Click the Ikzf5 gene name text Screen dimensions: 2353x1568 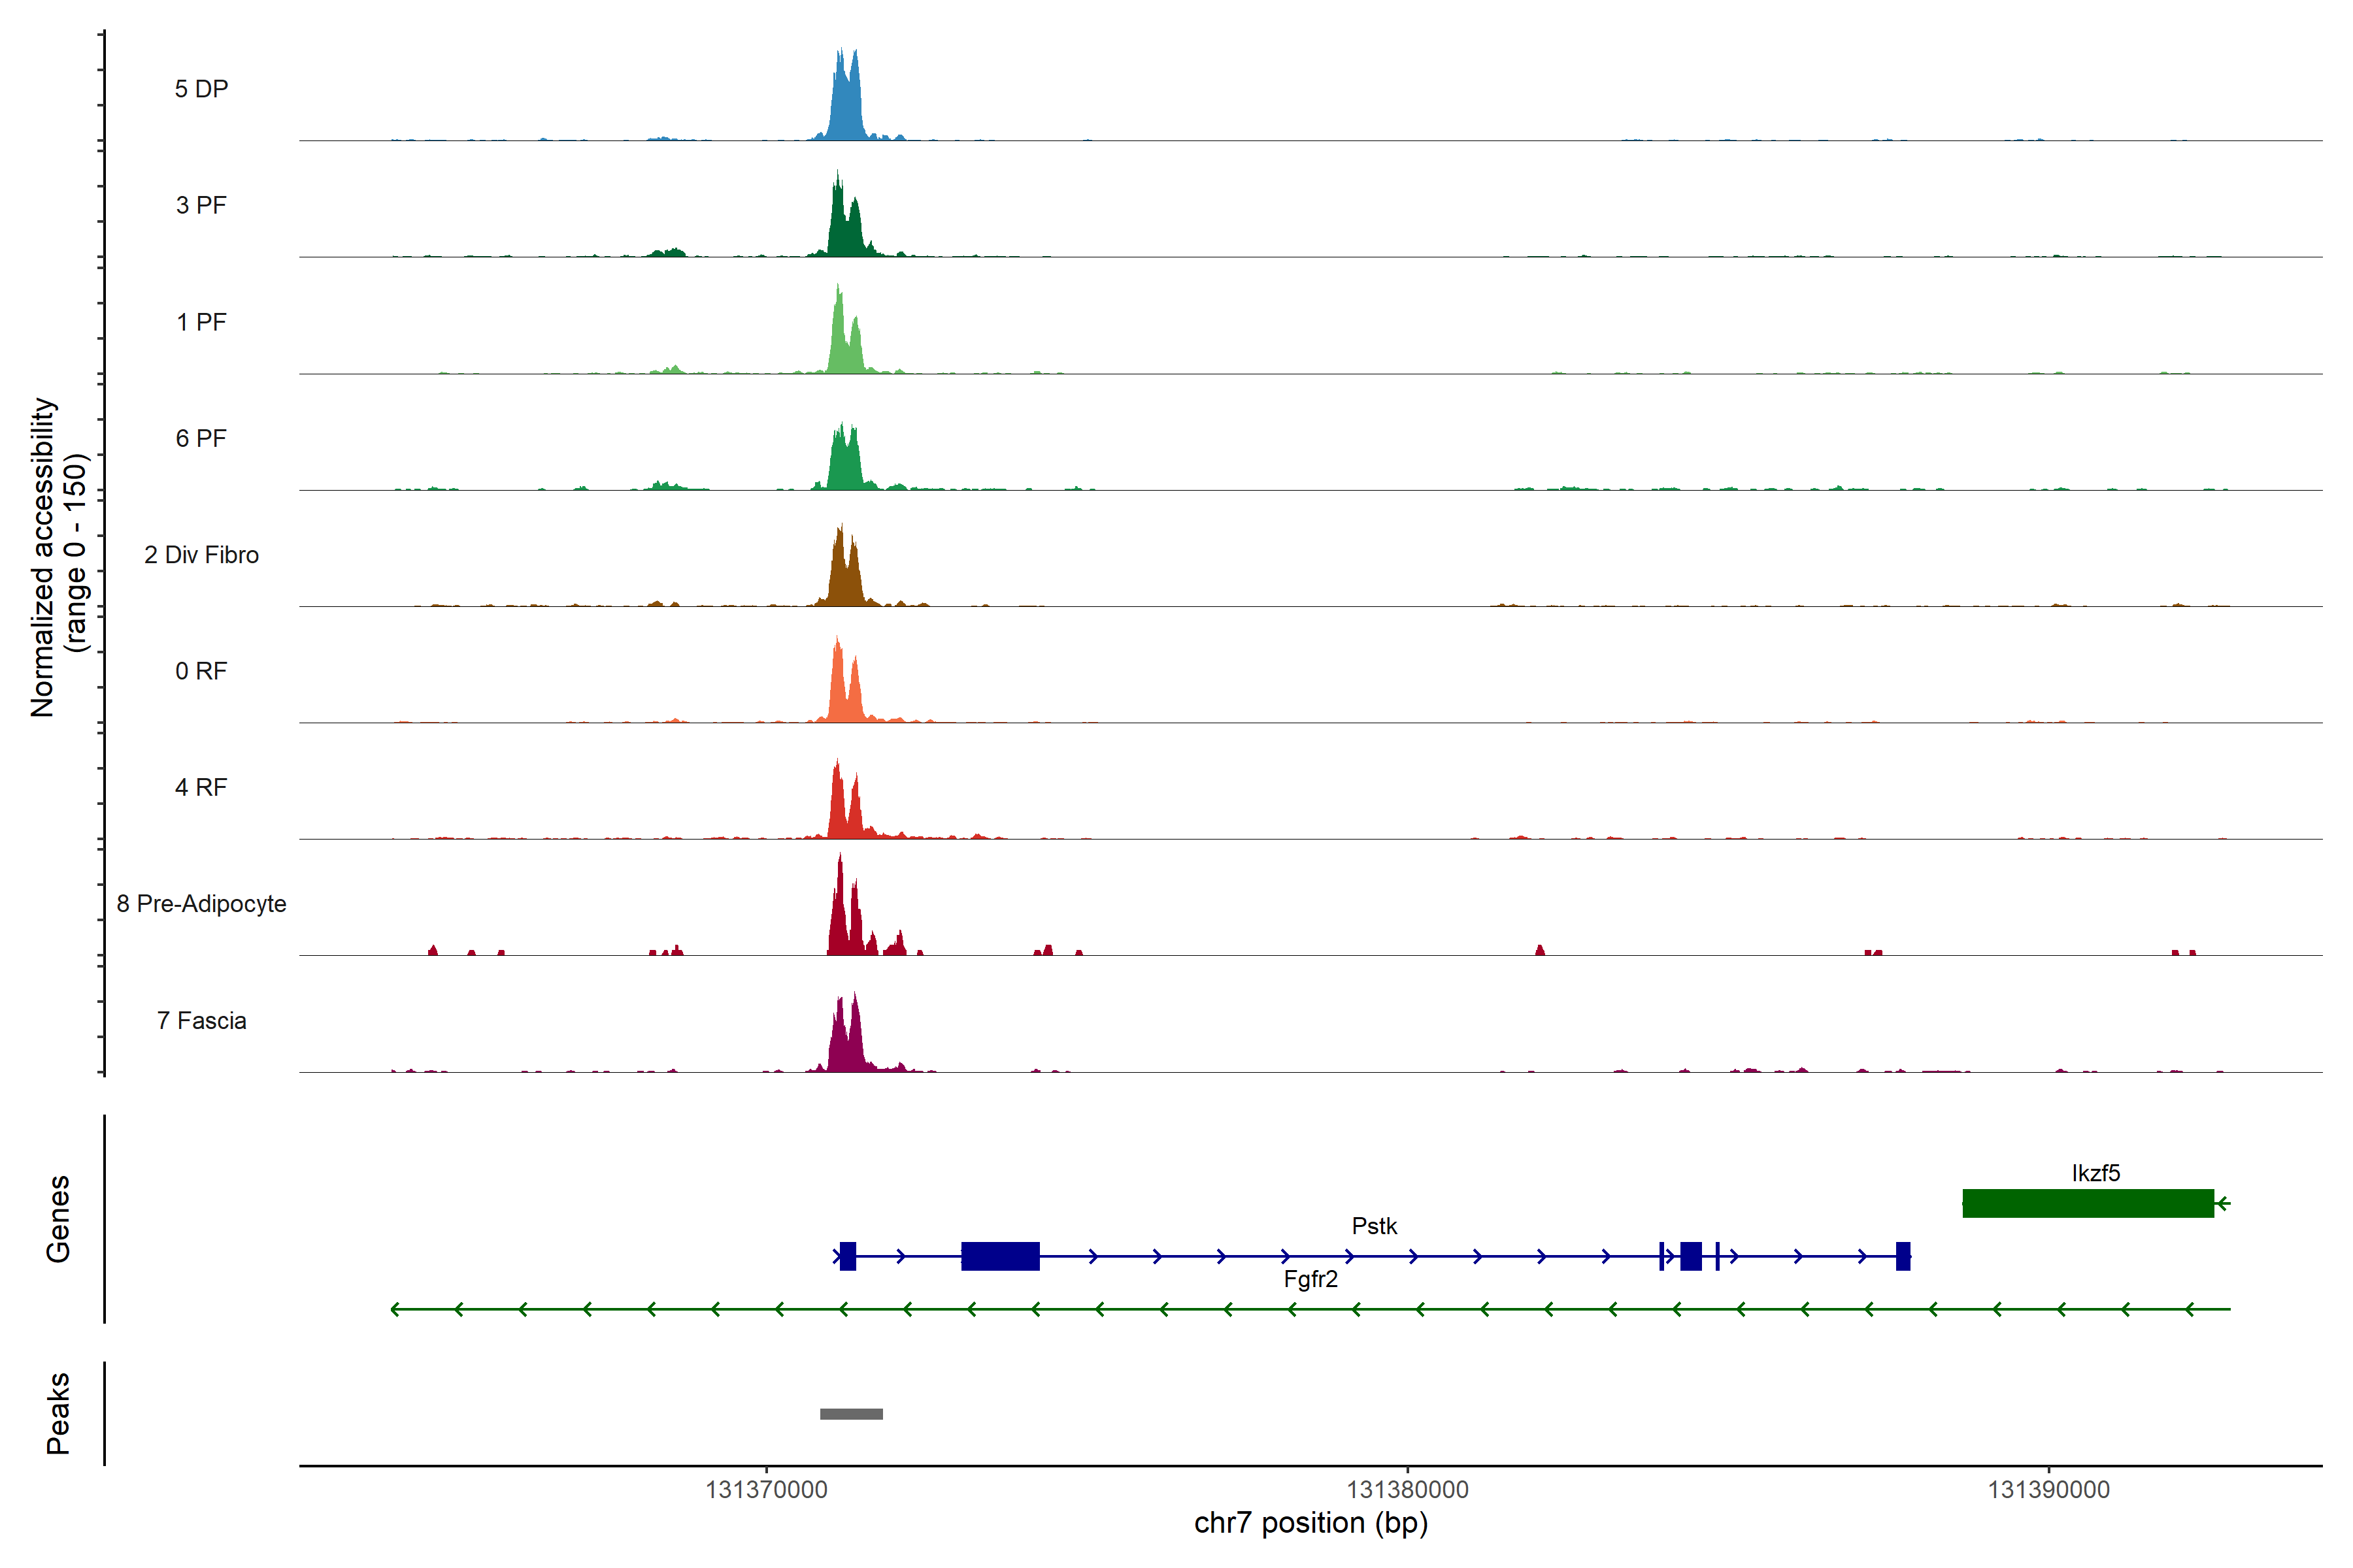pyautogui.click(x=2096, y=1173)
